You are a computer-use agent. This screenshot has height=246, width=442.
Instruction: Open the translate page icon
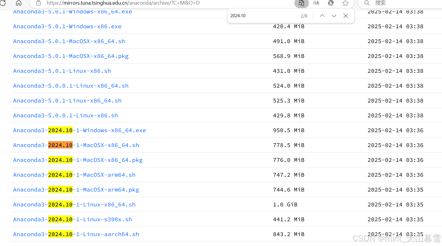pos(316,3)
